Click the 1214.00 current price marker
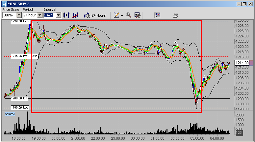The height and width of the screenshot is (142, 255). (x=241, y=63)
